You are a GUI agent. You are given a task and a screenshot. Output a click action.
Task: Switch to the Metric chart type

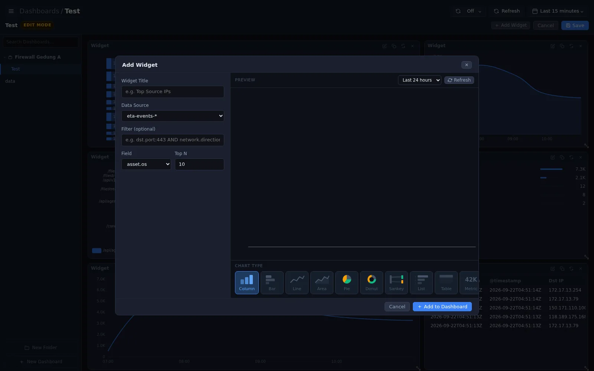[x=469, y=283]
